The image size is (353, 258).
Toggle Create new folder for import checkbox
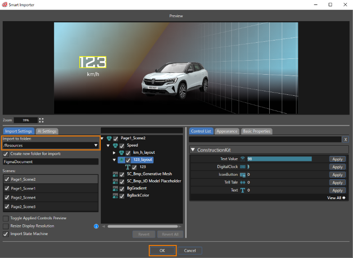5,154
